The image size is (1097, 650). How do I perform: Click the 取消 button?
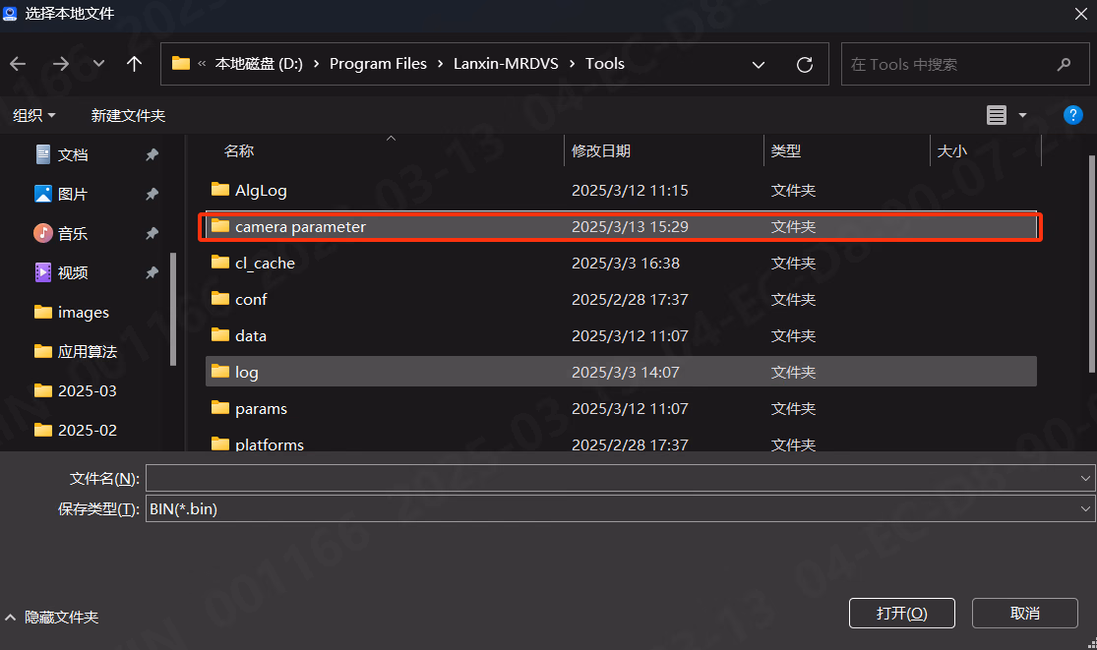click(x=1025, y=613)
